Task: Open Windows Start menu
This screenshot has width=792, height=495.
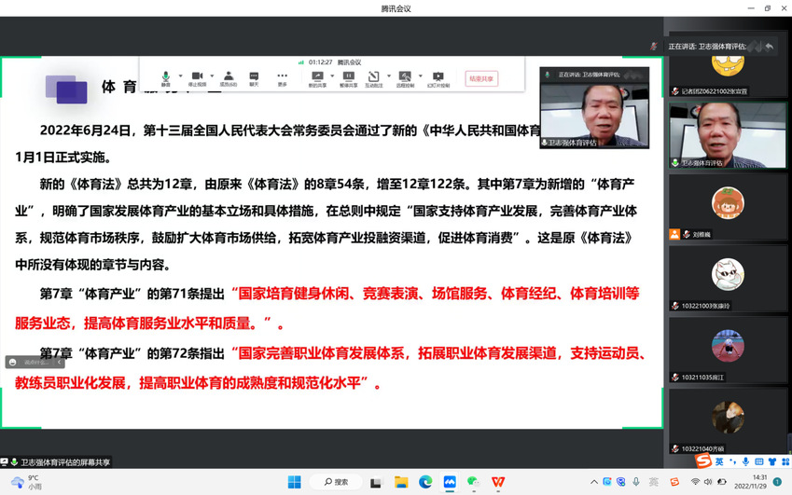Action: (294, 482)
